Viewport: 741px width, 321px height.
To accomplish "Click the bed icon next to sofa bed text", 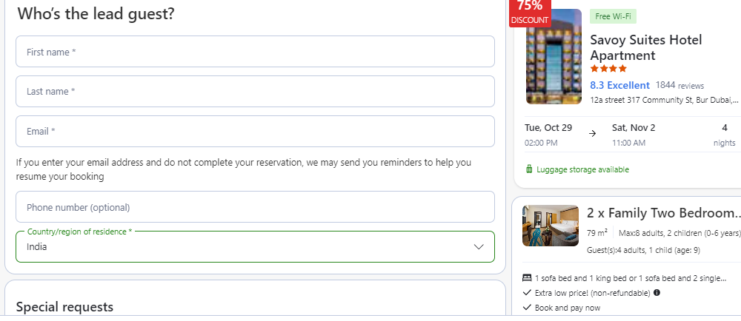I will pyautogui.click(x=527, y=278).
